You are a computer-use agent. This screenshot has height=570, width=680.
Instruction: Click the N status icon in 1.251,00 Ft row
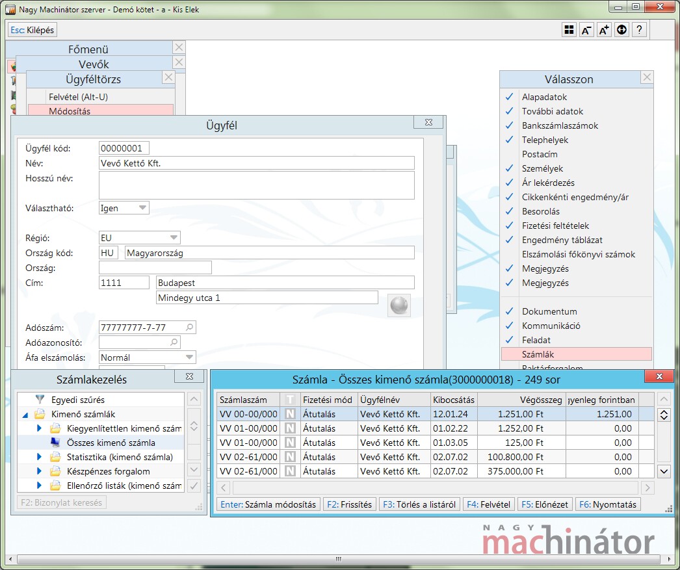(x=290, y=414)
